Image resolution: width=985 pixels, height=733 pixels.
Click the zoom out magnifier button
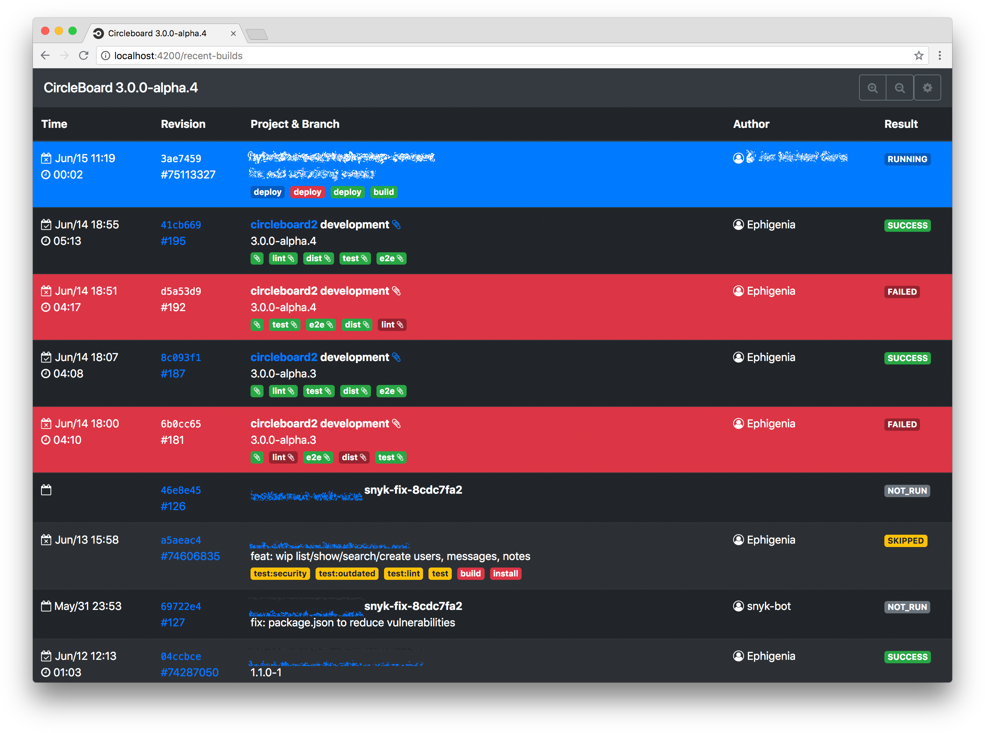899,88
